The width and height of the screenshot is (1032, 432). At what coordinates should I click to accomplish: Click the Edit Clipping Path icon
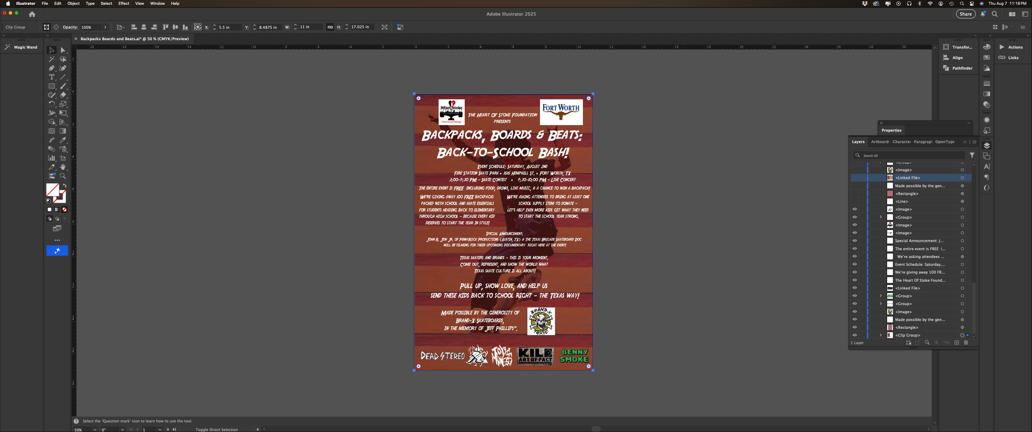coord(46,27)
